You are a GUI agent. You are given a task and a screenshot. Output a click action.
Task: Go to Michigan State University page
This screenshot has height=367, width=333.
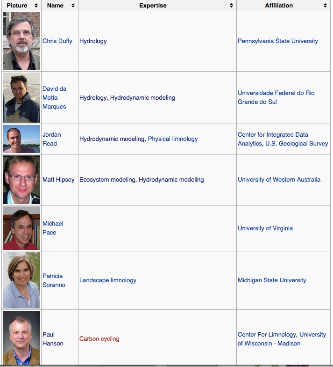272,280
